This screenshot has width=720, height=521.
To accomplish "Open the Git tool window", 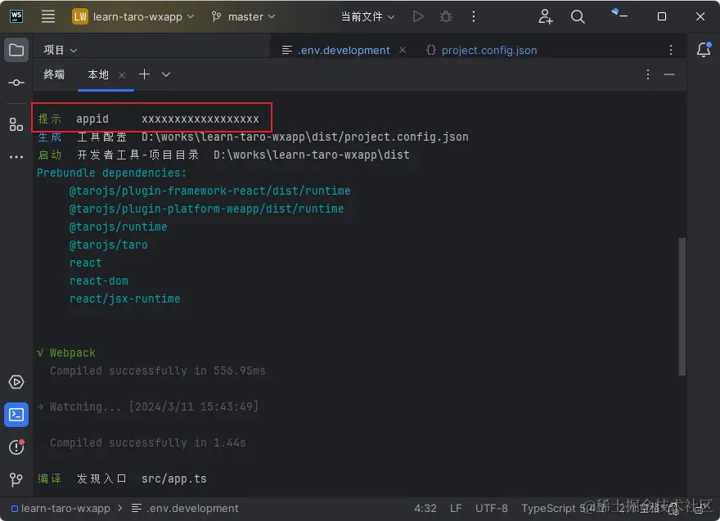I will pyautogui.click(x=16, y=479).
